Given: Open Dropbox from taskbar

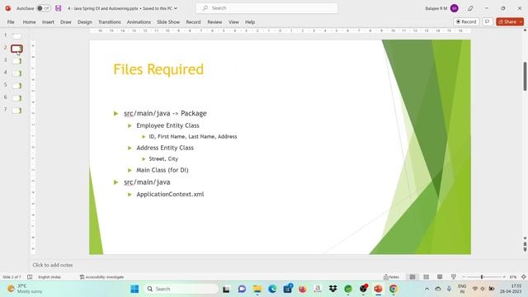Looking at the screenshot, I should (332, 289).
